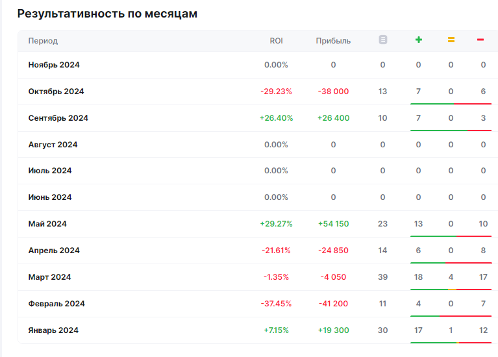Select the Октябрь 2024 row
The height and width of the screenshot is (357, 498).
click(56, 92)
